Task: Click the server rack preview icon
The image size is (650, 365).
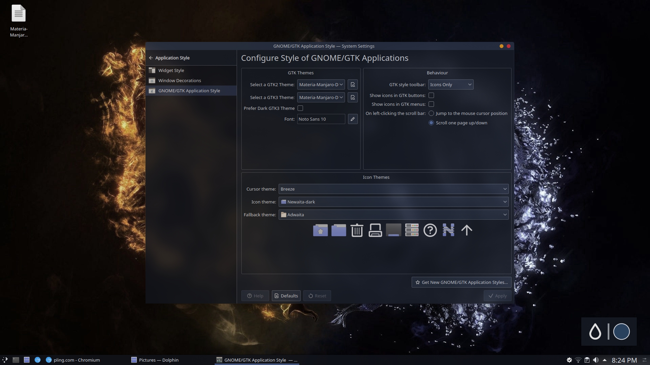Action: click(x=412, y=230)
